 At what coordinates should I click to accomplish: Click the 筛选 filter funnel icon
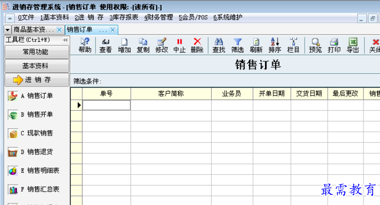coord(237,45)
